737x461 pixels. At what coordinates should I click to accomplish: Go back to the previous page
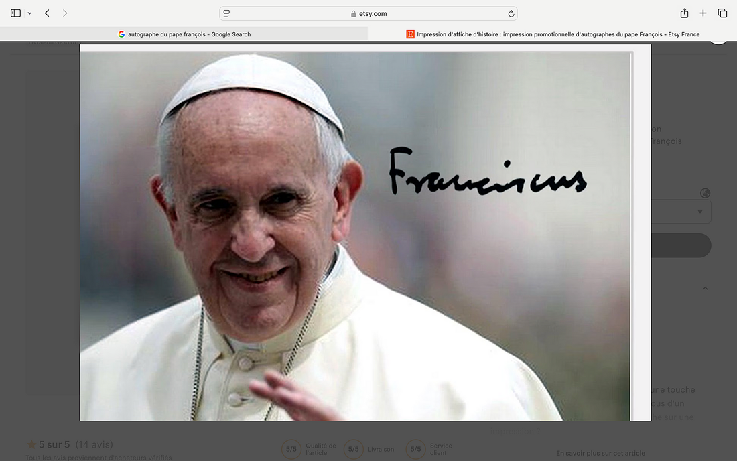47,13
